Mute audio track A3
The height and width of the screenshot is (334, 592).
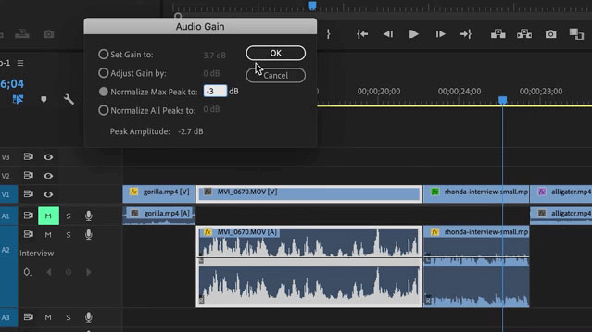point(48,317)
